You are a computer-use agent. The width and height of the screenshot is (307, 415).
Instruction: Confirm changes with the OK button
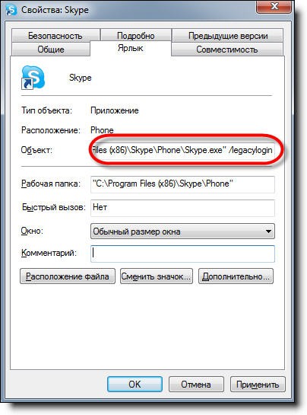click(135, 384)
